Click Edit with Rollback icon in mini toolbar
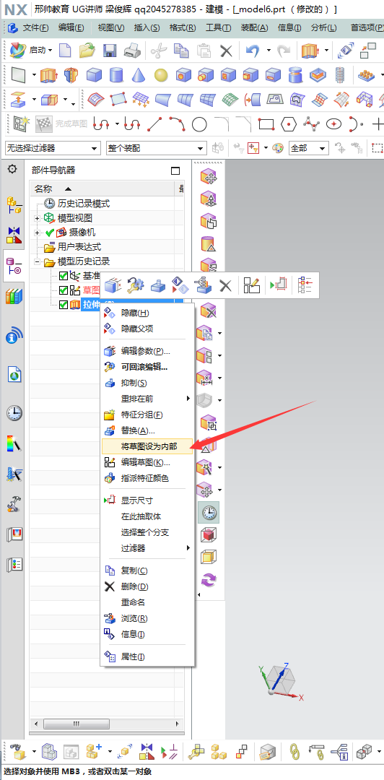 pos(135,285)
